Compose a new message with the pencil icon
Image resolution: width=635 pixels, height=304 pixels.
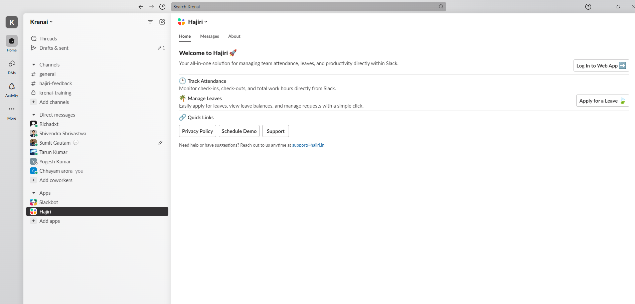click(162, 22)
